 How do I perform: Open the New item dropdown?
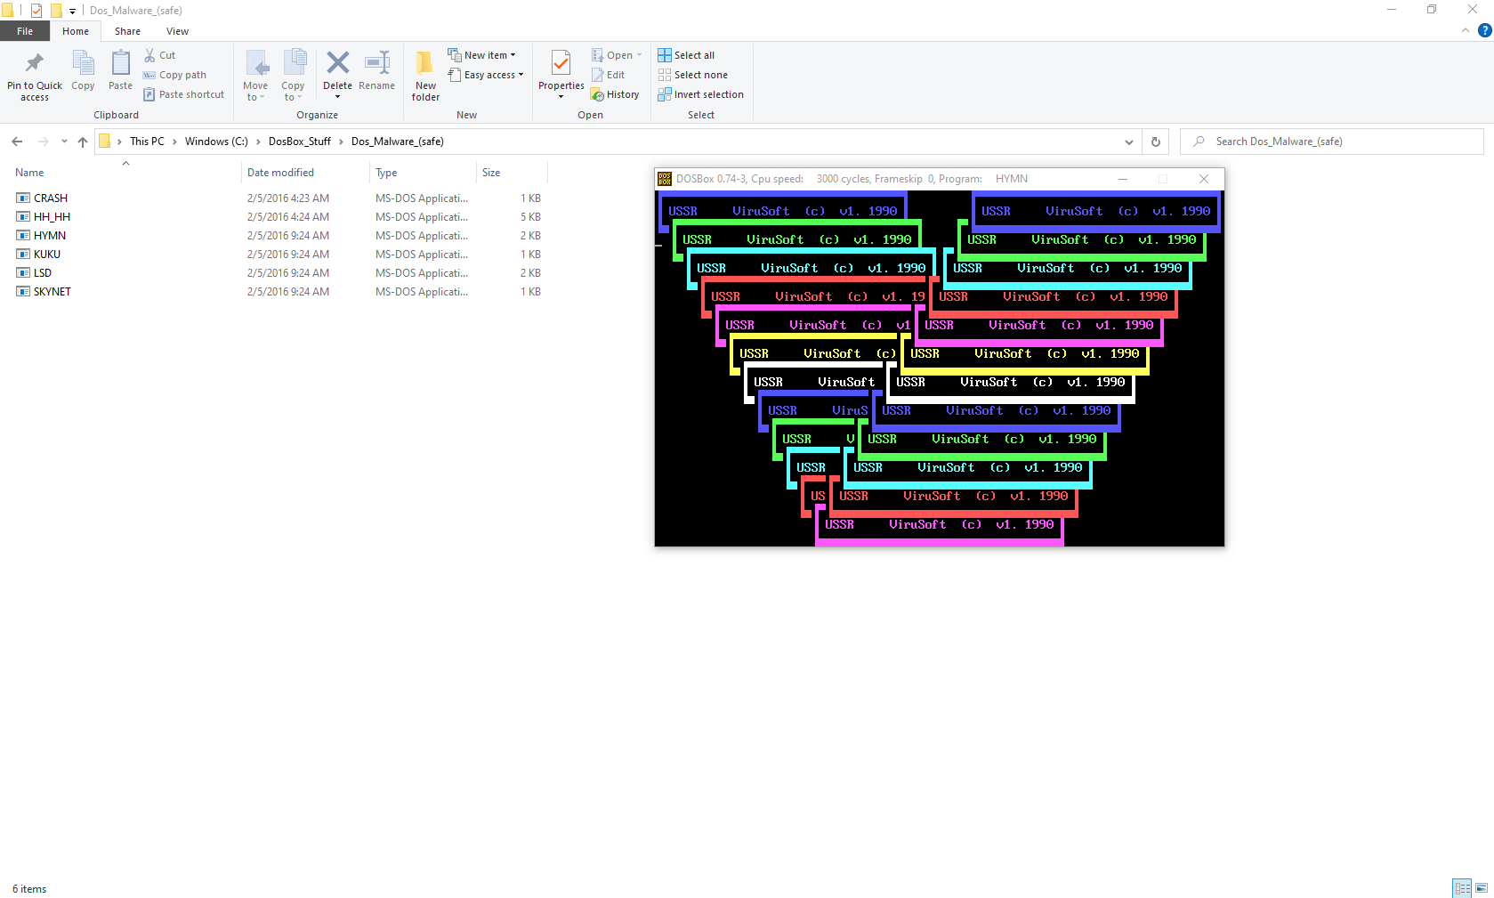[x=481, y=55]
